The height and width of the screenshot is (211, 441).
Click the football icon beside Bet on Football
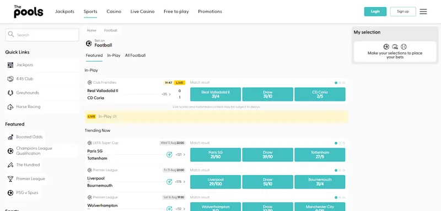89,44
